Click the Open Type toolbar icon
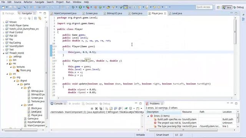The image size is (246, 138). 108,7
